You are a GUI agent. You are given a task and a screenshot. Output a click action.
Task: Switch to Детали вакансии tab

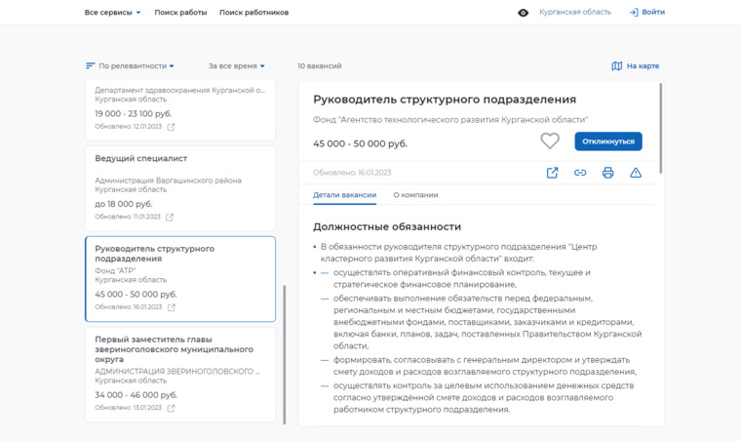(x=344, y=195)
